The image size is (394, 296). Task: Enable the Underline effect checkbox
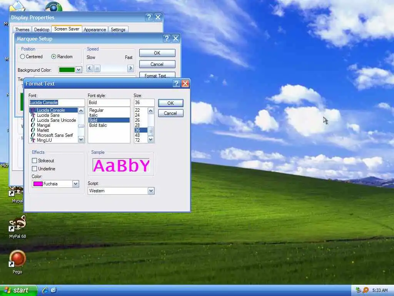34,169
